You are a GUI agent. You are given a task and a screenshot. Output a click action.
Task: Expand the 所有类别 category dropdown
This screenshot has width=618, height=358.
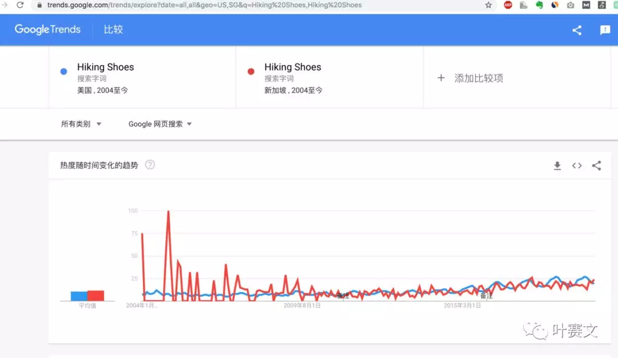[x=81, y=124]
